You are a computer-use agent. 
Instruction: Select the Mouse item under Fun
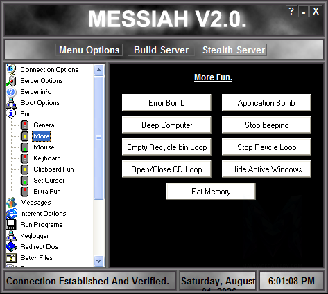coord(44,147)
